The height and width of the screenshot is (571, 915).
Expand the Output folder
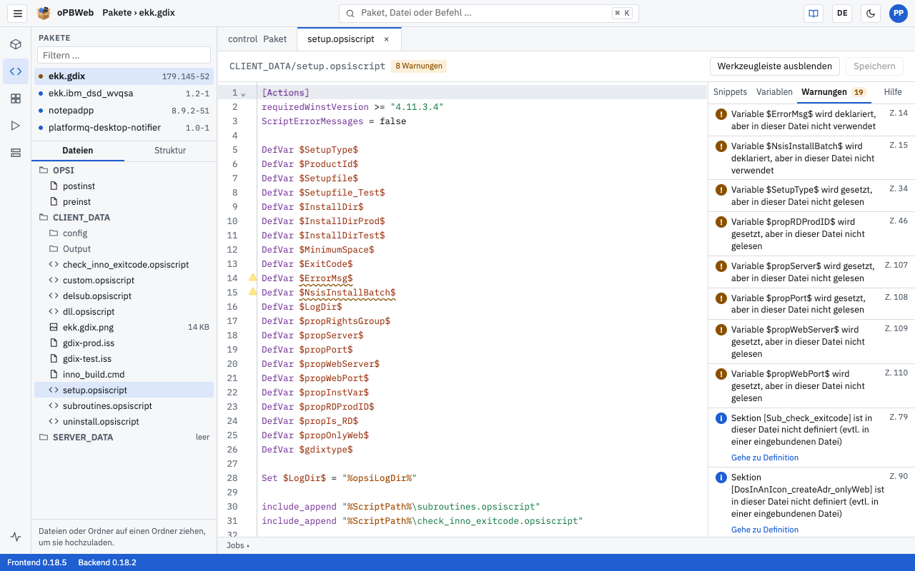tap(124, 249)
